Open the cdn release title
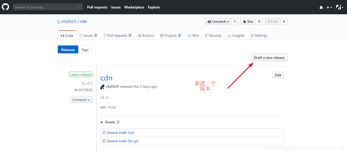This screenshot has width=347, height=153. pyautogui.click(x=106, y=78)
